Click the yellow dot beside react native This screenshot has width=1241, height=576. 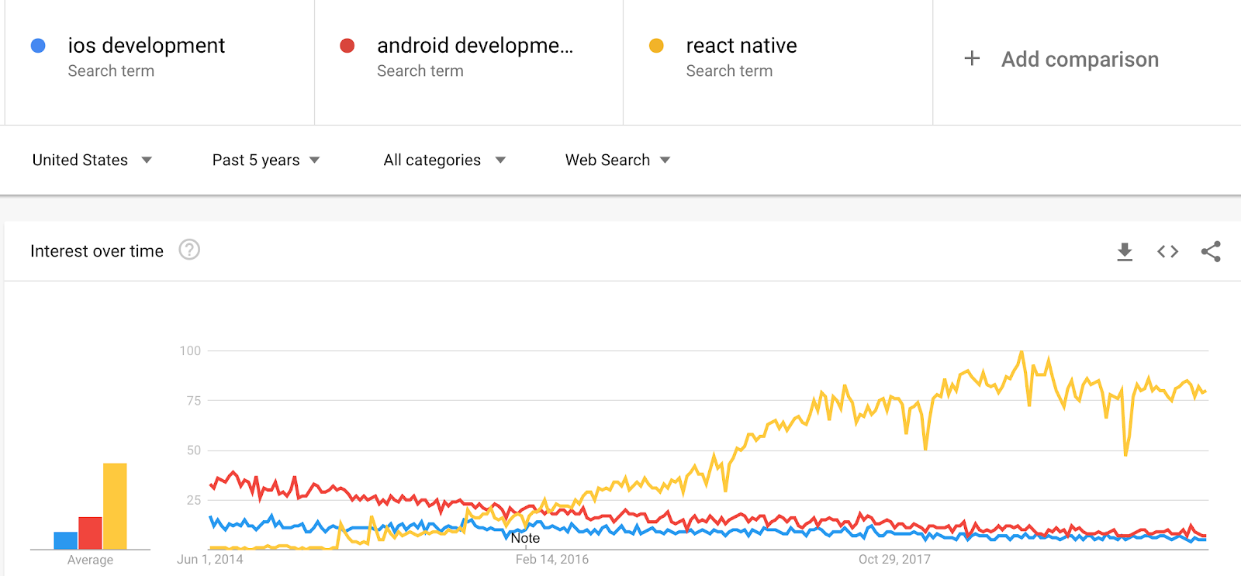click(x=656, y=46)
